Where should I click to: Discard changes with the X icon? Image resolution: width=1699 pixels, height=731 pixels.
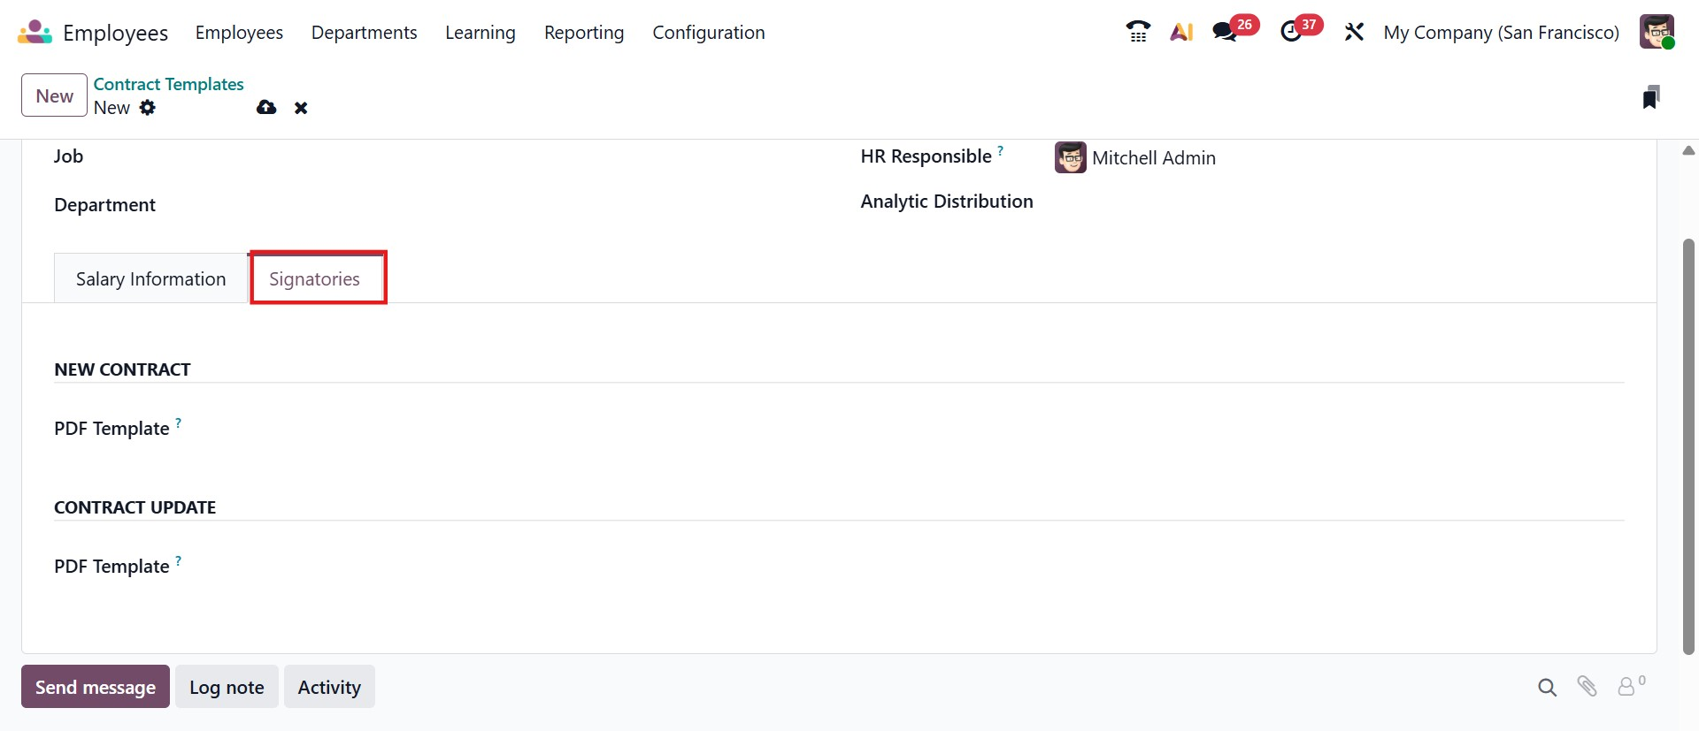[x=301, y=108]
